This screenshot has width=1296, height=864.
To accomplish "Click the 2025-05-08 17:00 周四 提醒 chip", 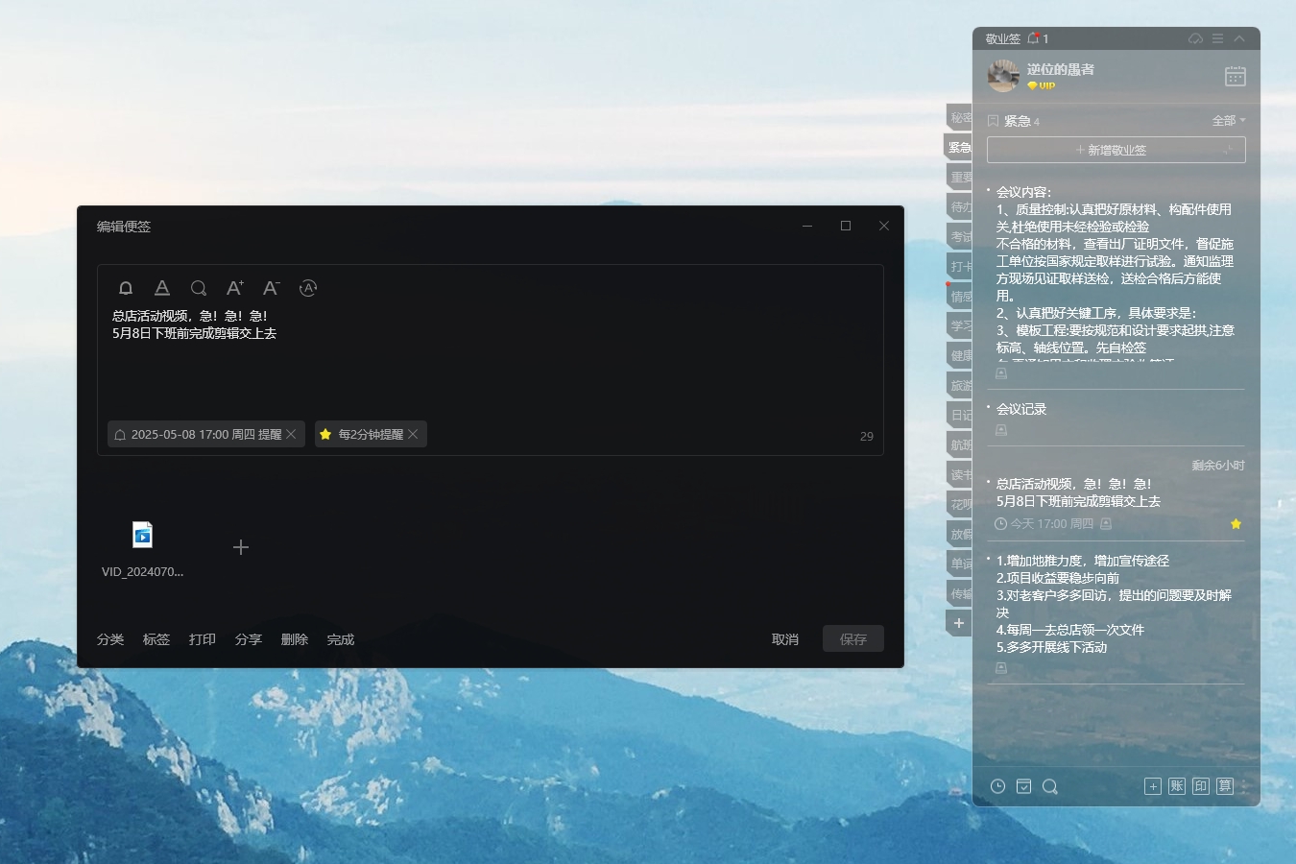I will 206,434.
